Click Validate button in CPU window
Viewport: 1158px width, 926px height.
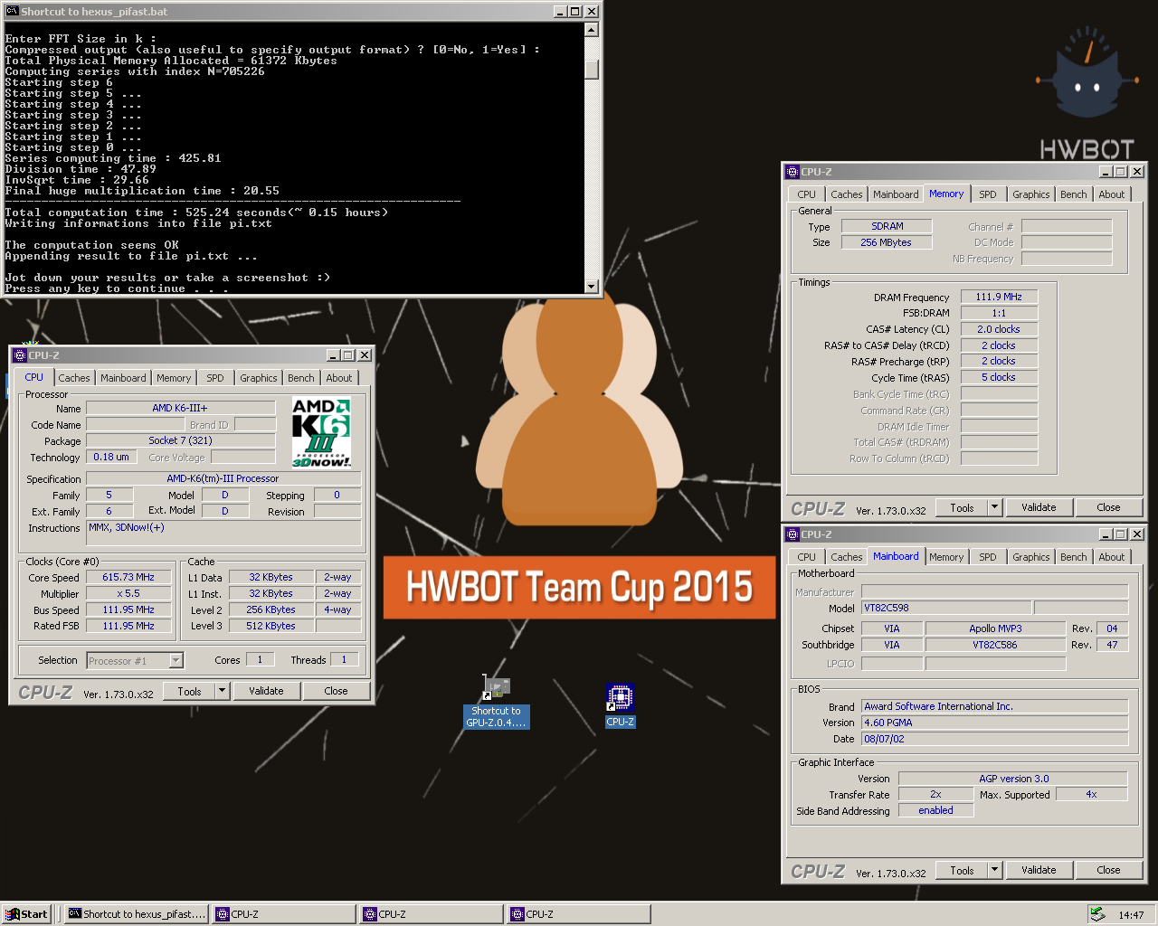pos(267,691)
